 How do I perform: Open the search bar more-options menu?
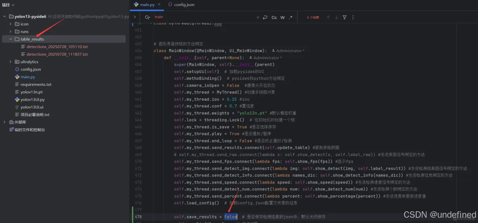pos(353,17)
